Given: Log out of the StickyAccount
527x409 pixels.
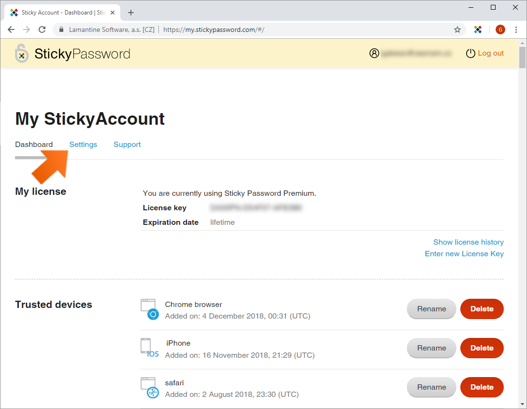Looking at the screenshot, I should [491, 53].
